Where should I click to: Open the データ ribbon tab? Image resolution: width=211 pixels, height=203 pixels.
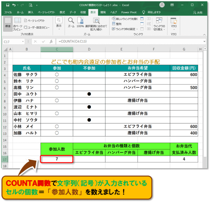(x=73, y=12)
